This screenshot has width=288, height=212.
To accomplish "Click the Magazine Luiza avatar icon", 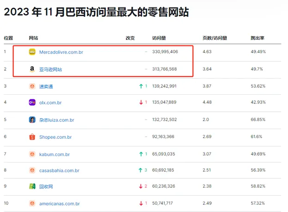I will tap(32, 120).
